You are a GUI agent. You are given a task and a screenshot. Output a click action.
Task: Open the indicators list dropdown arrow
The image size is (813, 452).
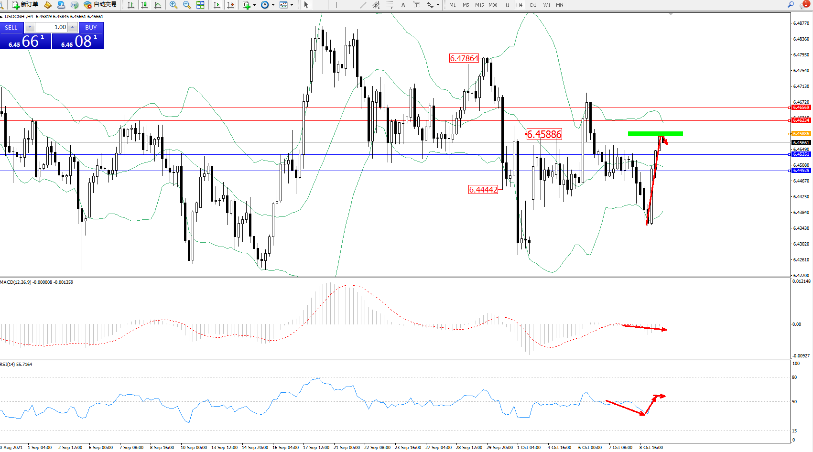tap(254, 5)
